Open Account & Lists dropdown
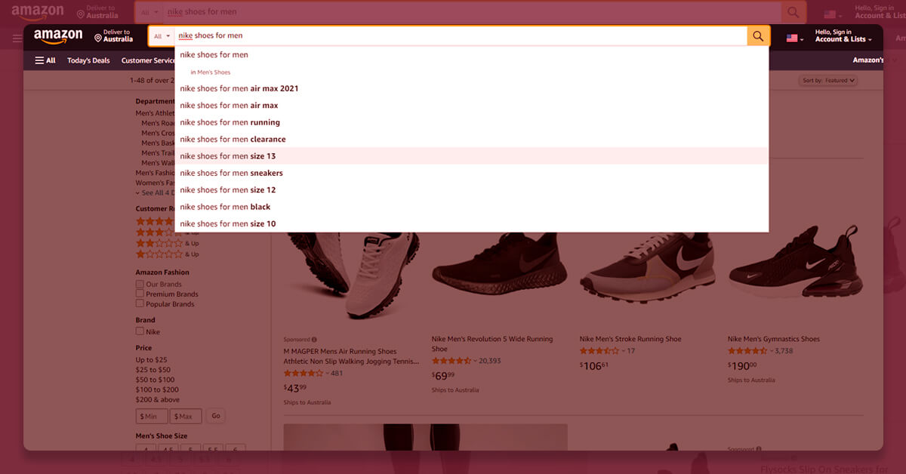The image size is (906, 474). pos(843,35)
